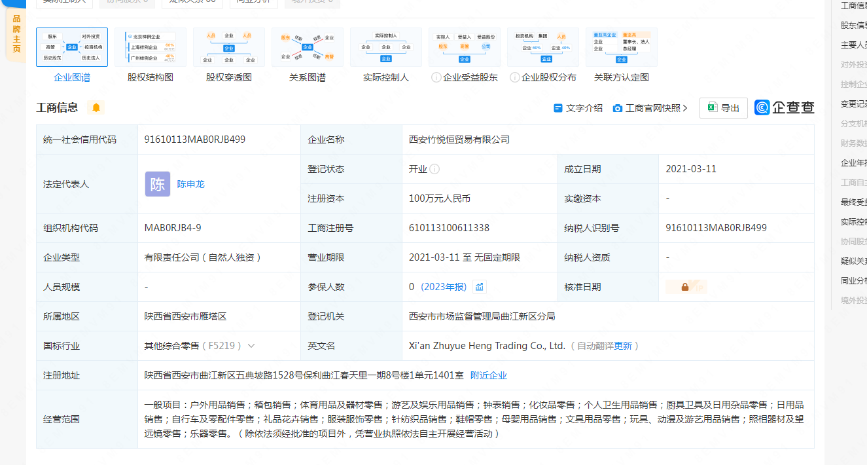Select 变更记录 in right navigation

[x=853, y=104]
